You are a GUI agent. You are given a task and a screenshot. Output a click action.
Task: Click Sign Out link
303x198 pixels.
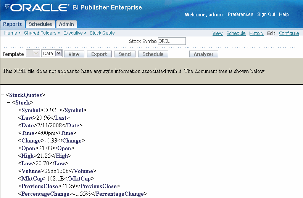point(266,14)
